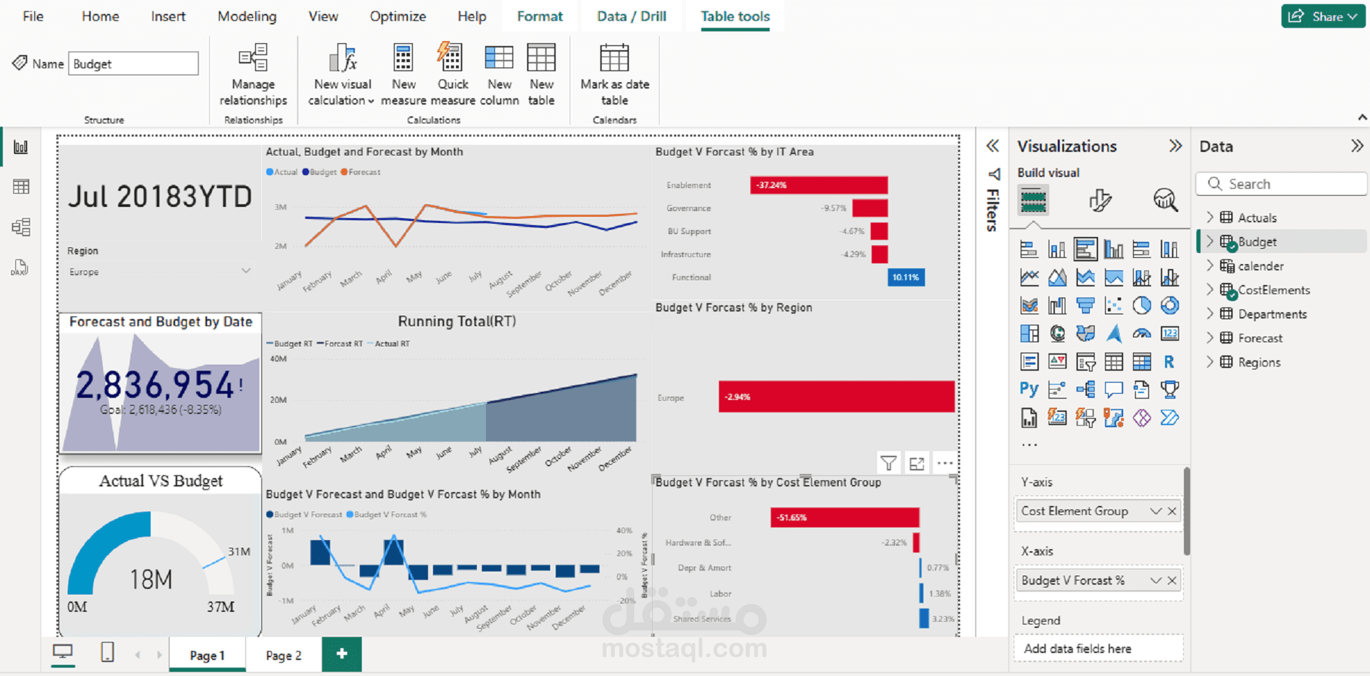
Task: Open the Format your visual pane
Action: [x=1100, y=201]
